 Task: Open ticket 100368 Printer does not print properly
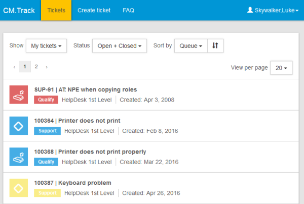(x=90, y=152)
